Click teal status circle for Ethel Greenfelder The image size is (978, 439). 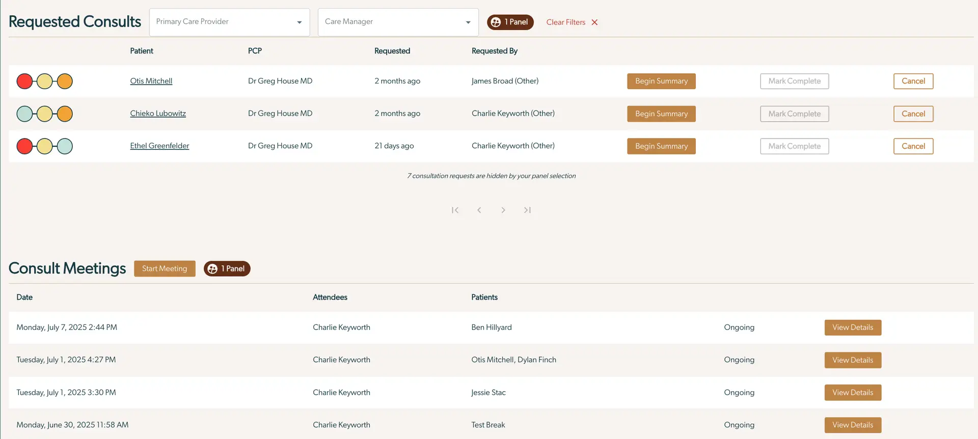click(x=65, y=147)
